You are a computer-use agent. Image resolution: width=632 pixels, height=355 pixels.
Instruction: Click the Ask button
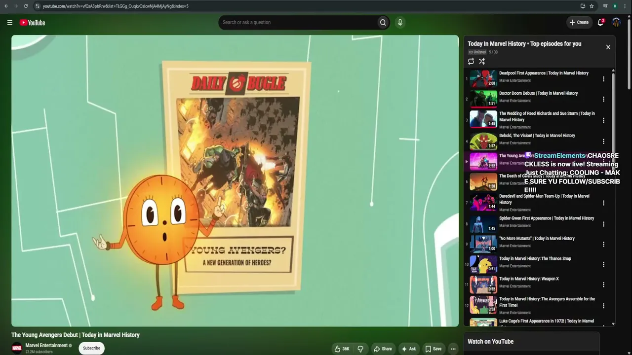(409, 349)
